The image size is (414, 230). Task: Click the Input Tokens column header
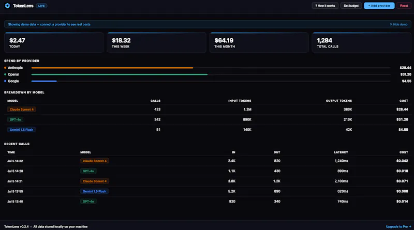(240, 101)
